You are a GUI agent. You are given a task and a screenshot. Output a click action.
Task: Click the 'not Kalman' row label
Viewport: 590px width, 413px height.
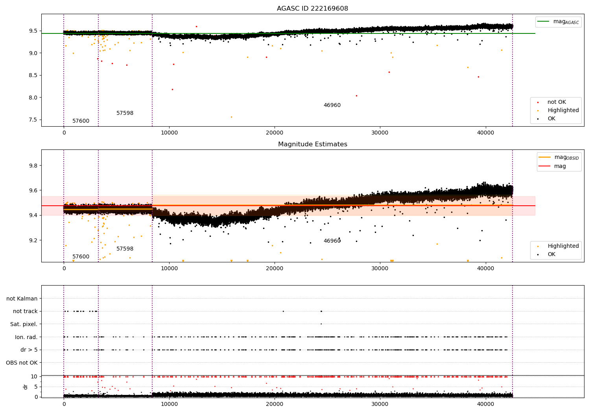point(22,299)
